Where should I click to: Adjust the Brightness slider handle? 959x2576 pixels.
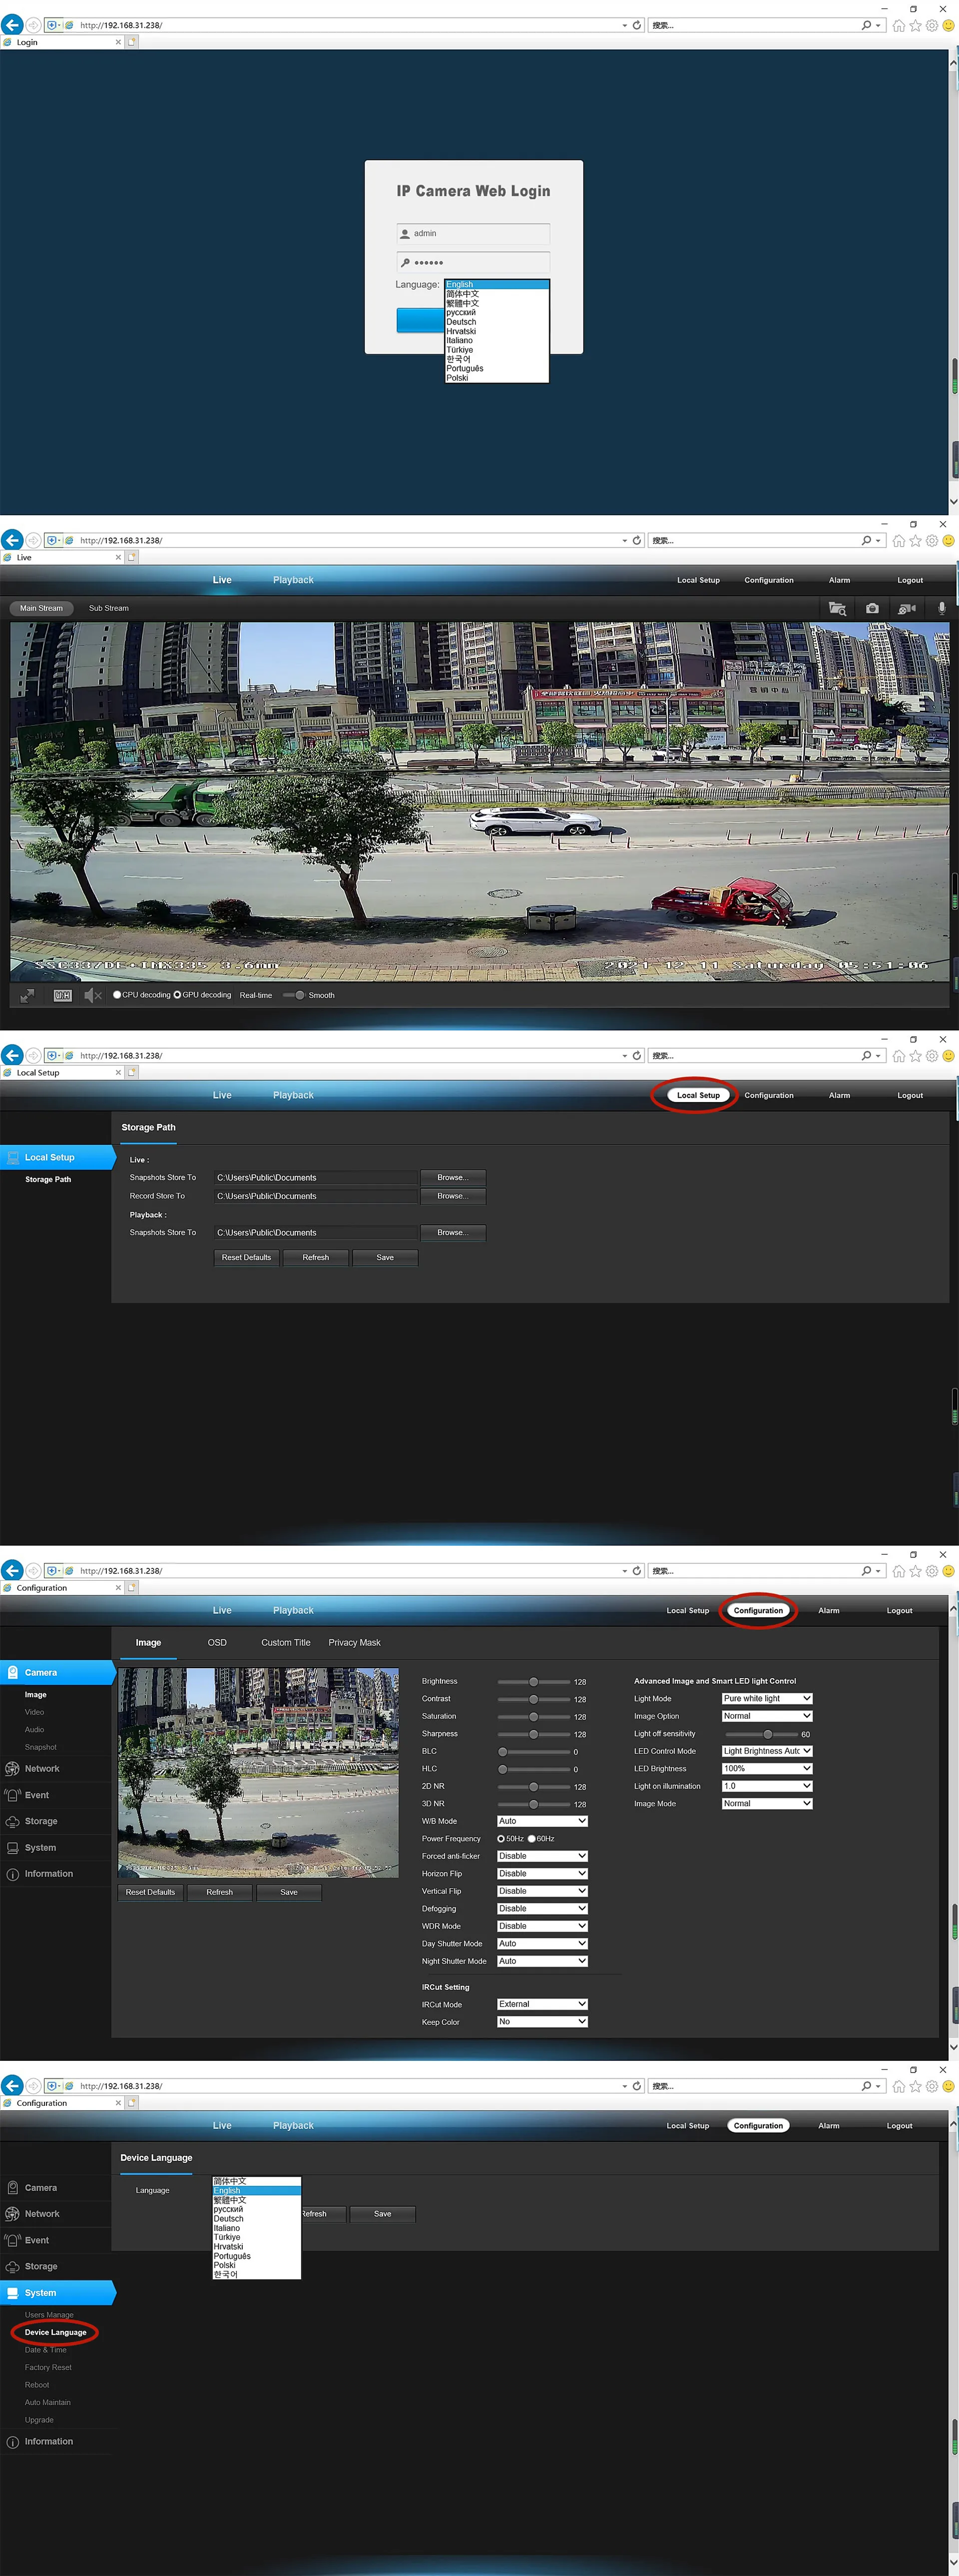(x=533, y=1681)
